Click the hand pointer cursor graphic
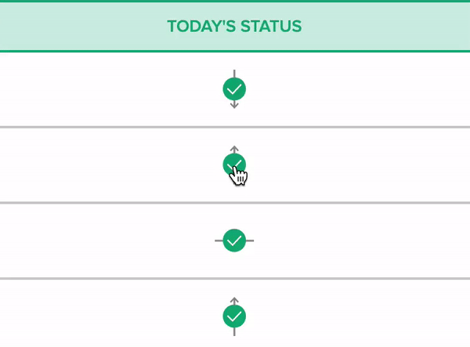Viewport: 470px width, 347px height. [x=239, y=176]
